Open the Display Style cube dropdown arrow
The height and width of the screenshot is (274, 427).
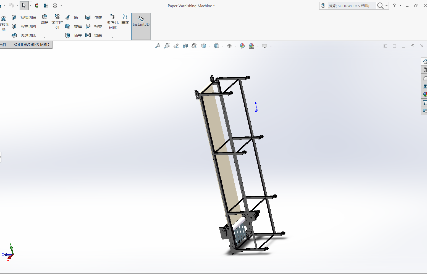[223, 46]
